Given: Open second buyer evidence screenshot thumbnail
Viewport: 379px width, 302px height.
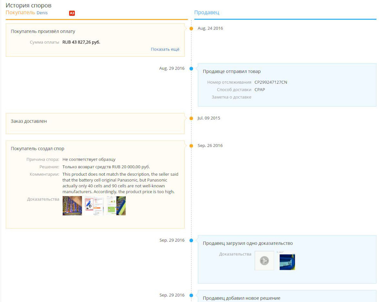Looking at the screenshot, I should tap(94, 206).
